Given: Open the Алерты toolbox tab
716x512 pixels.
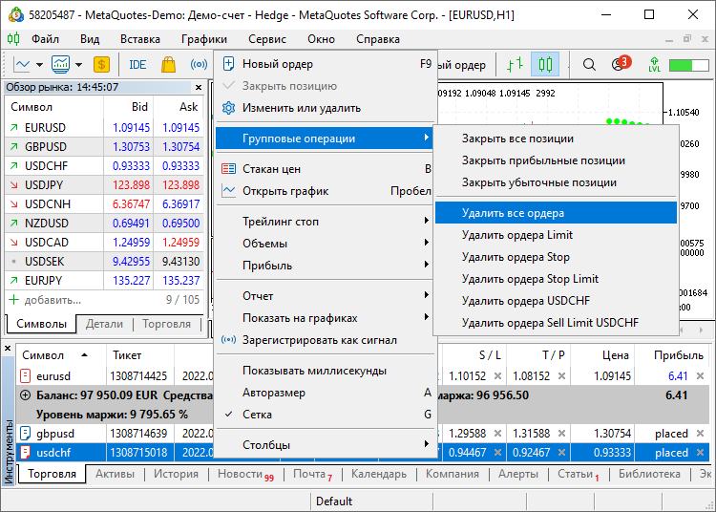Looking at the screenshot, I should tap(517, 474).
